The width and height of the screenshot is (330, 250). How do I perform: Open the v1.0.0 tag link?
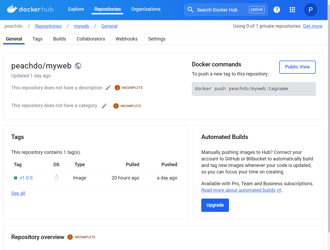point(26,178)
